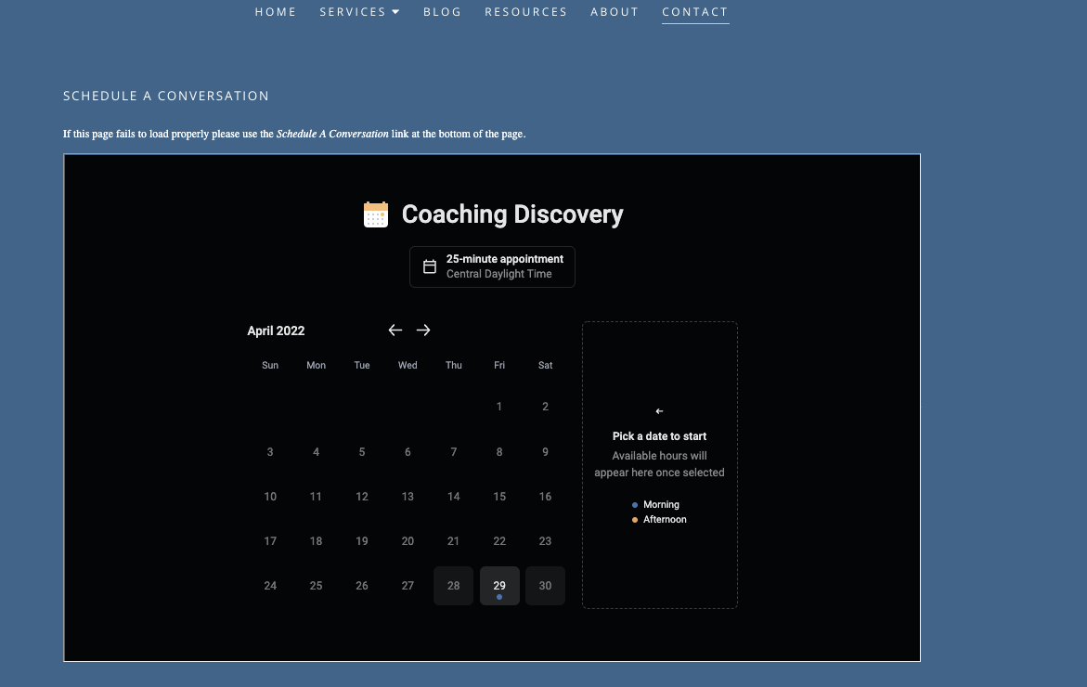
Task: Click date 1 in April
Action: 499,407
